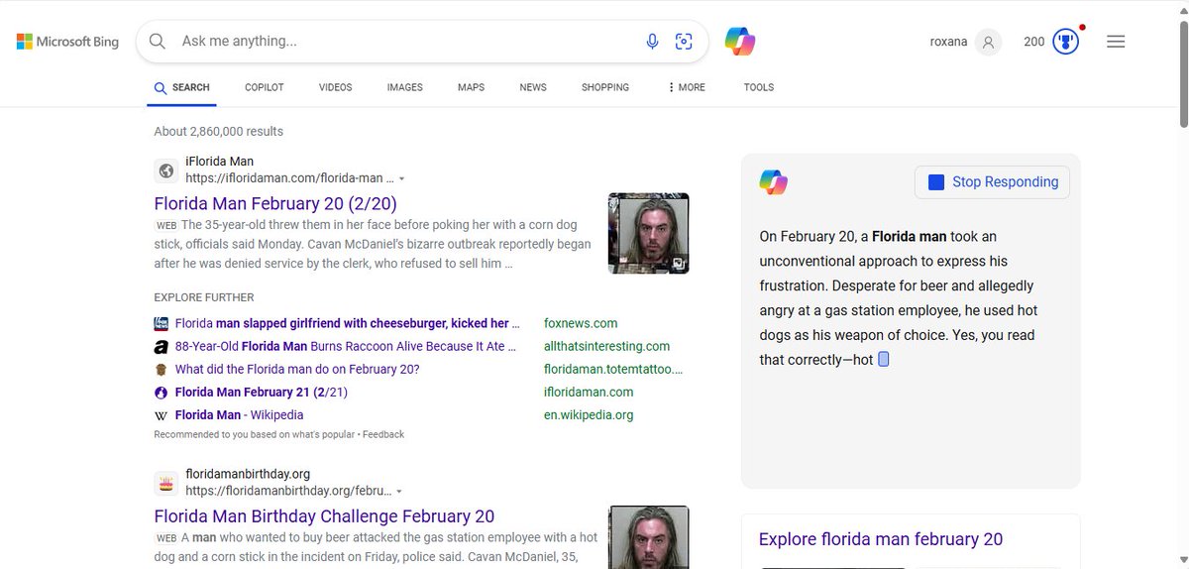Image resolution: width=1189 pixels, height=569 pixels.
Task: Expand floridamanbirthday.org URL dropdown arrow
Action: coord(398,492)
